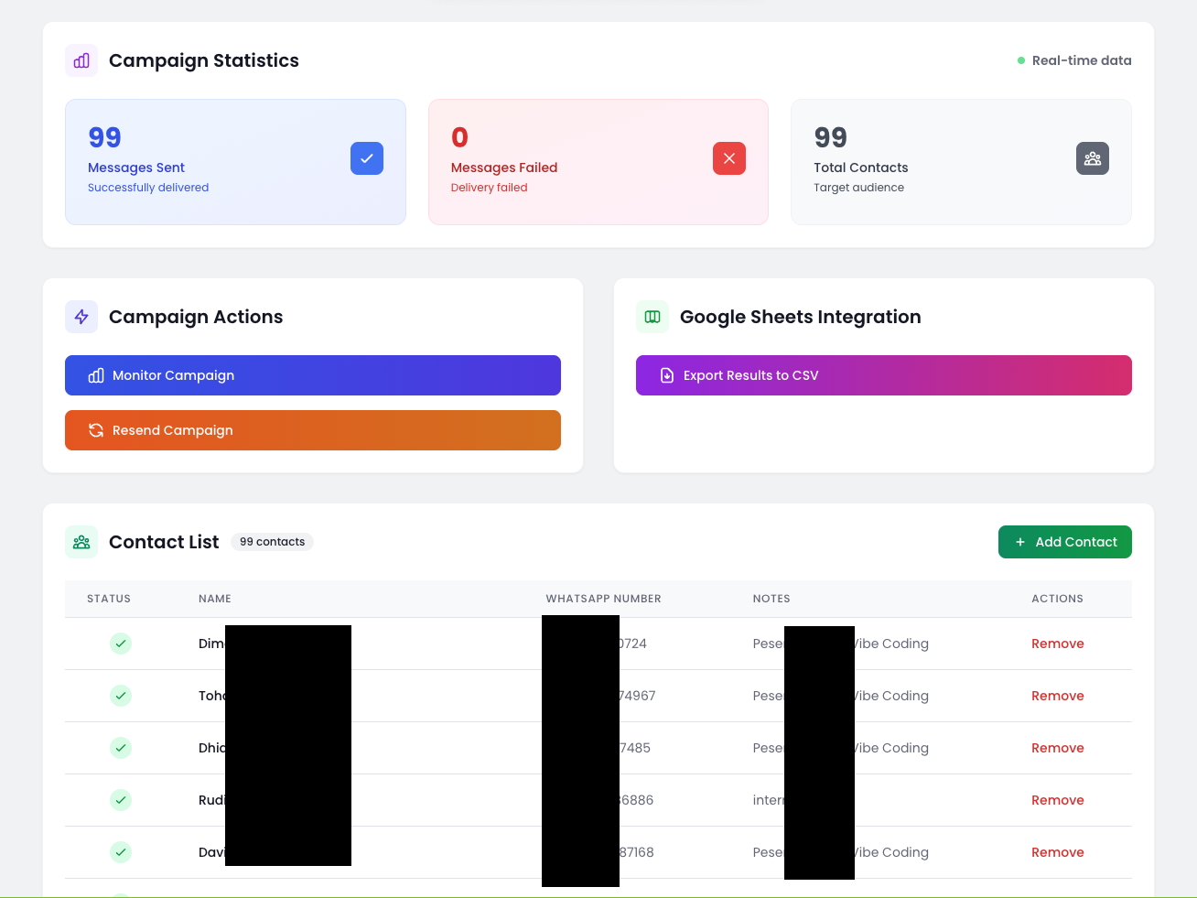
Task: Click the people icon next to Contact List
Action: coord(81,542)
